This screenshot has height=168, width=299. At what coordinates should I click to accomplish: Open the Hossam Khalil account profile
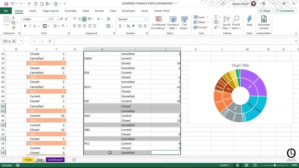[244, 4]
